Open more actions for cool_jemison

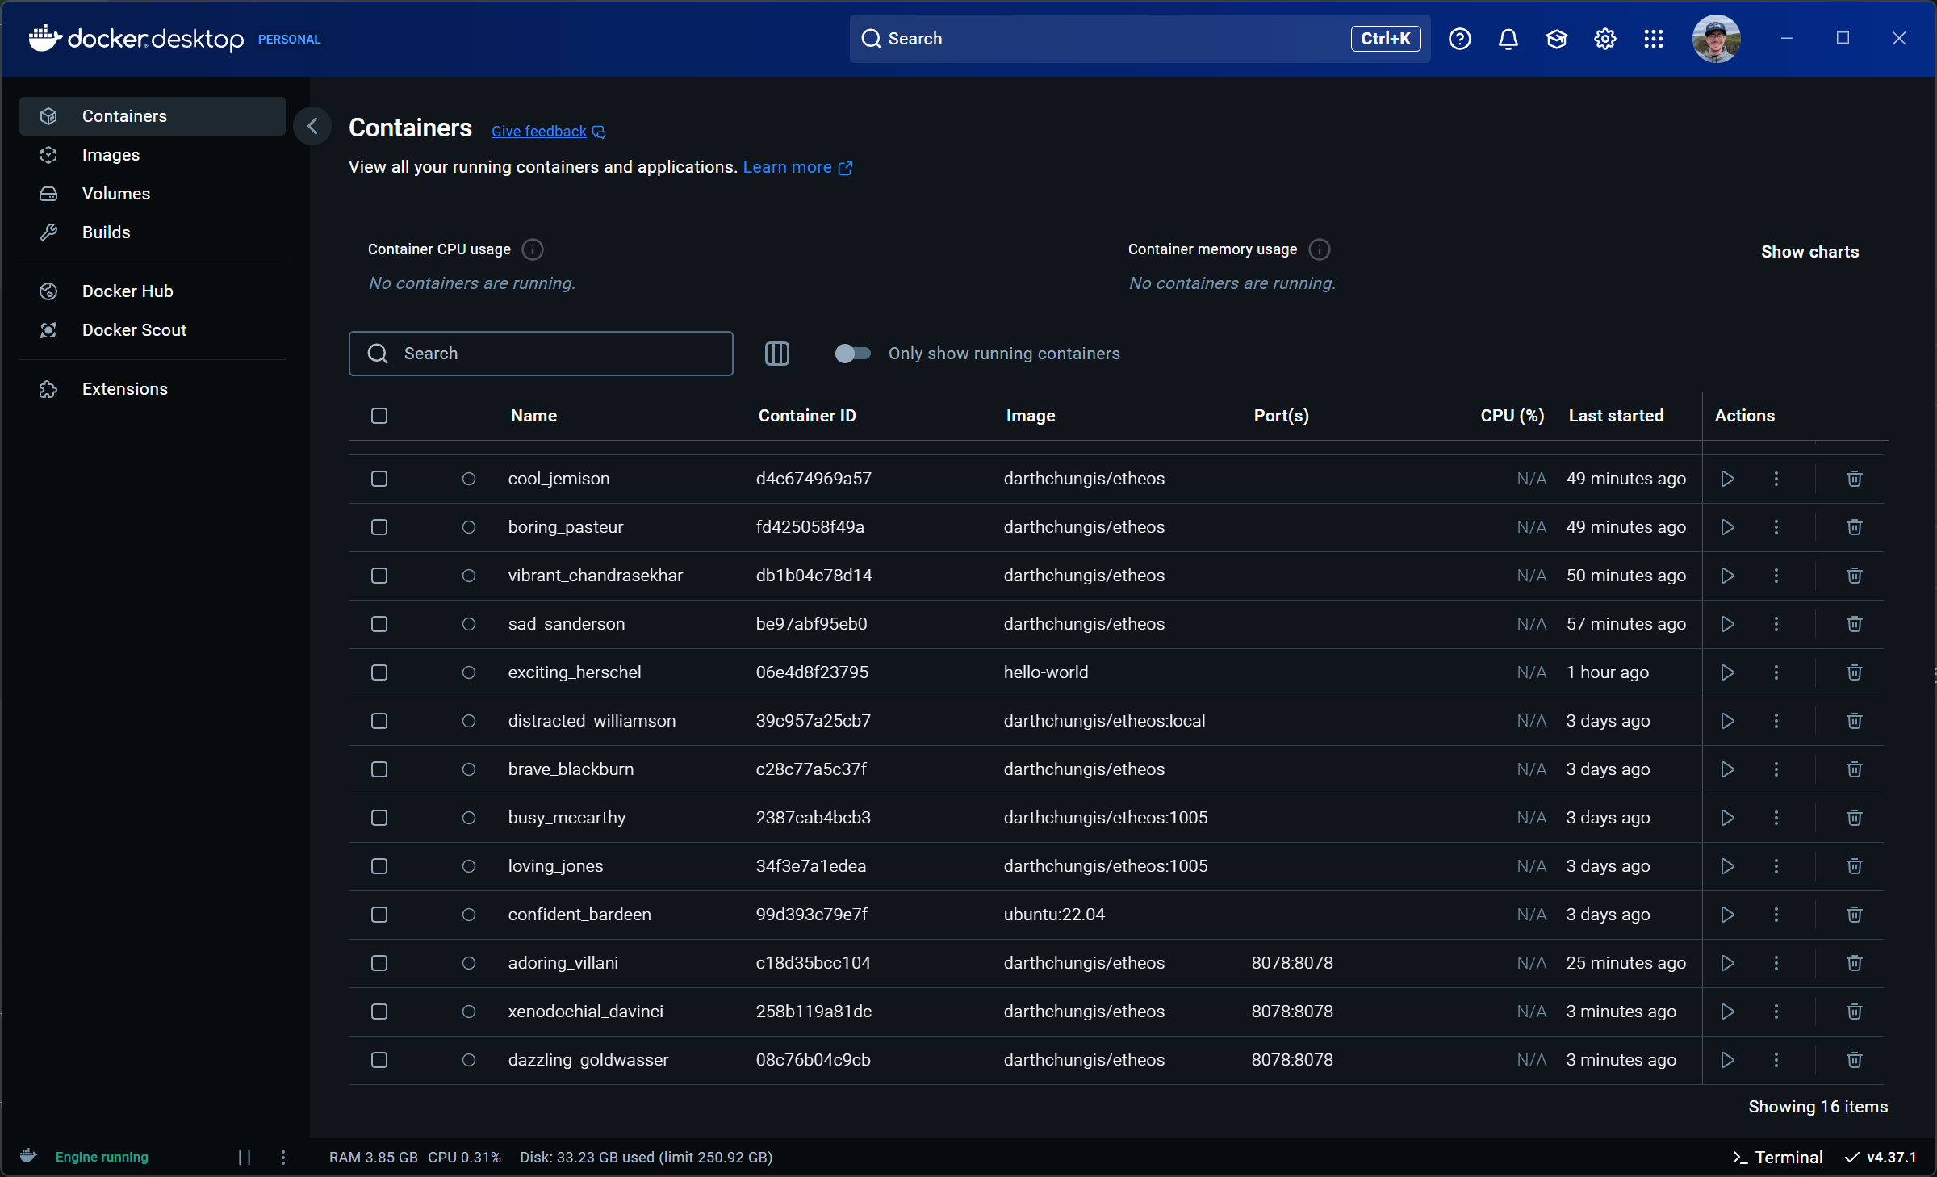(1776, 479)
